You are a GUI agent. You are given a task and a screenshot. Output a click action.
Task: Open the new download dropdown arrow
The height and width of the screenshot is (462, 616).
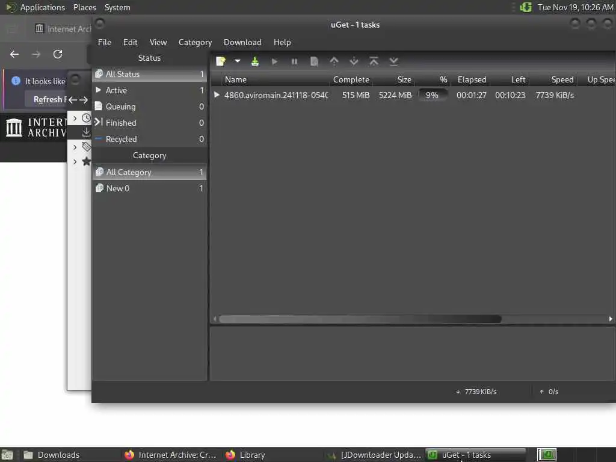[x=237, y=61]
